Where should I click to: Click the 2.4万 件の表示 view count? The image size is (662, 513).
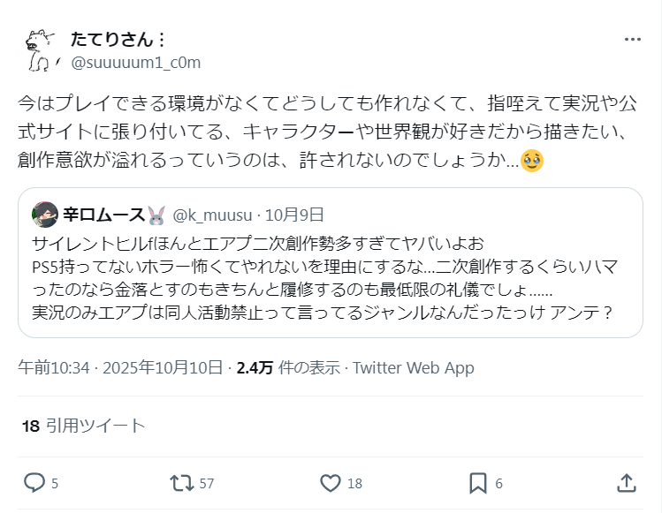coord(286,367)
